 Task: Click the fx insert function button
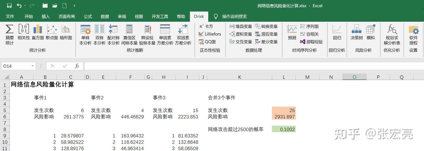click(77, 66)
